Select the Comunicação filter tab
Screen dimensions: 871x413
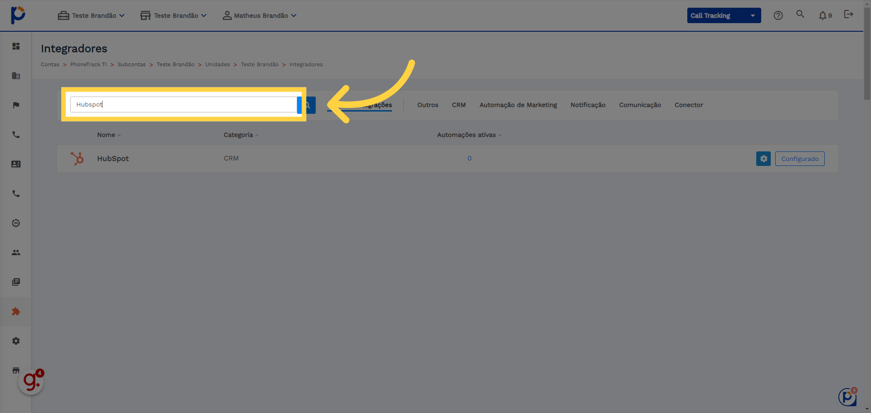(640, 105)
